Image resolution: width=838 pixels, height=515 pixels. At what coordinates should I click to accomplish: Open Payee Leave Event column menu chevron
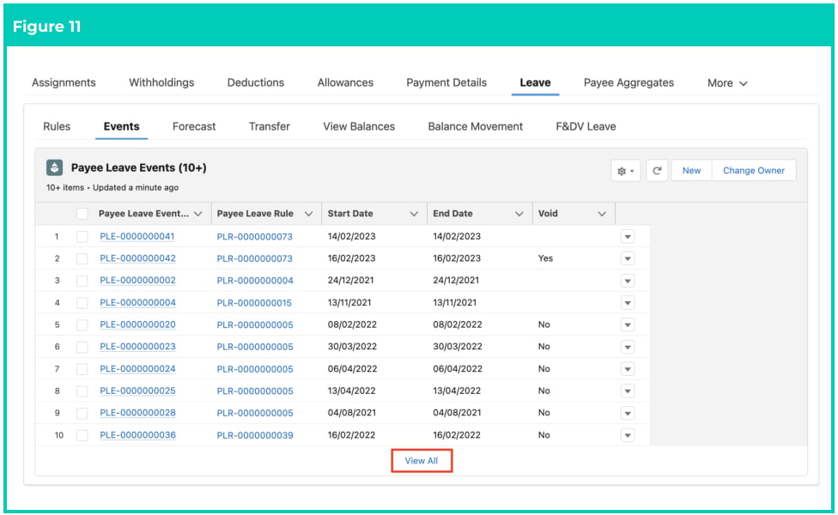198,214
